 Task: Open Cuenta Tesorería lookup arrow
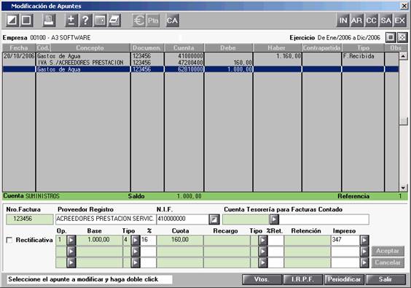274,219
